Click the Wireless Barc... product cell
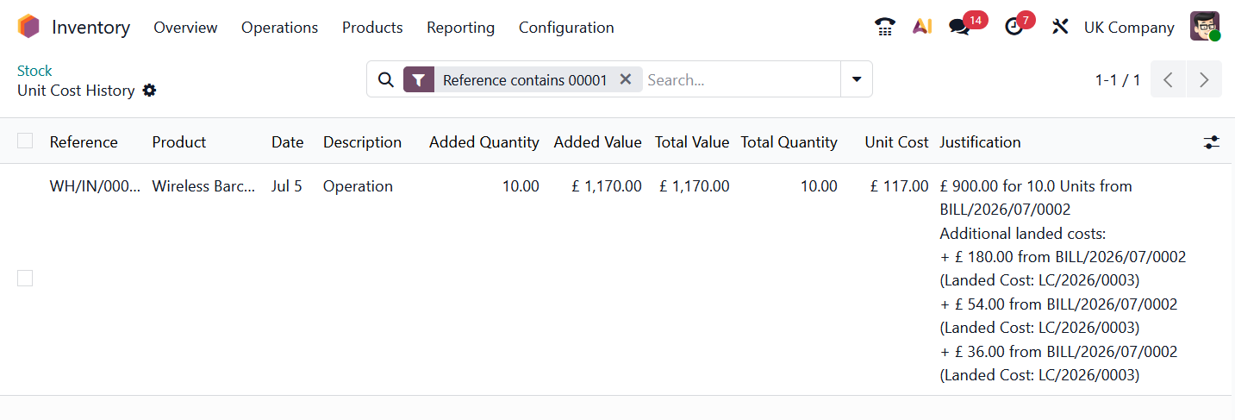Viewport: 1235px width, 420px height. 203,186
